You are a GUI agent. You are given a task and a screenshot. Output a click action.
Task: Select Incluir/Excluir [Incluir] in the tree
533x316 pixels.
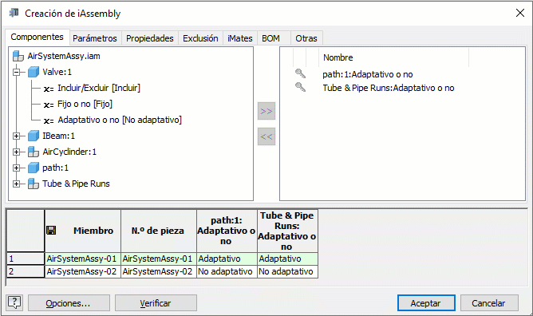pos(99,88)
